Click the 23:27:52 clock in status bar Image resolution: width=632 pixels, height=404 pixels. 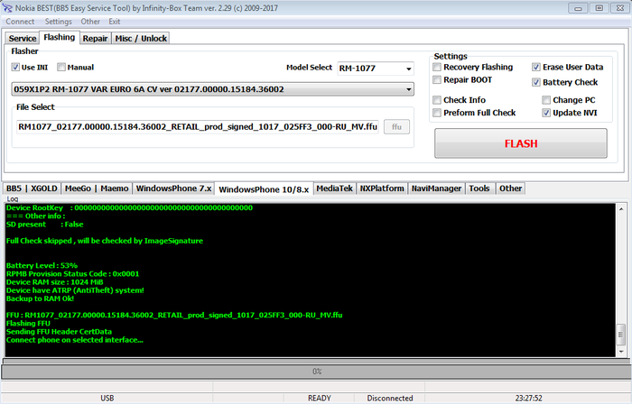pyautogui.click(x=528, y=398)
